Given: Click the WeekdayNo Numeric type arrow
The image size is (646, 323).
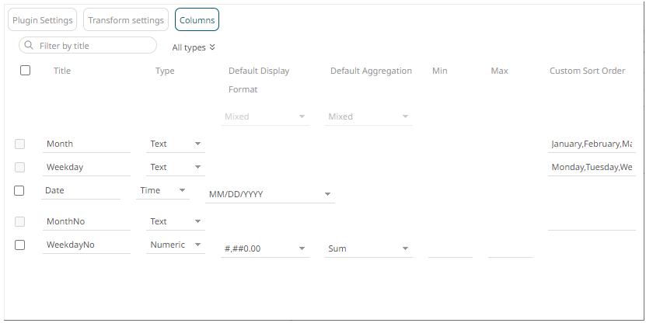Looking at the screenshot, I should [x=197, y=245].
